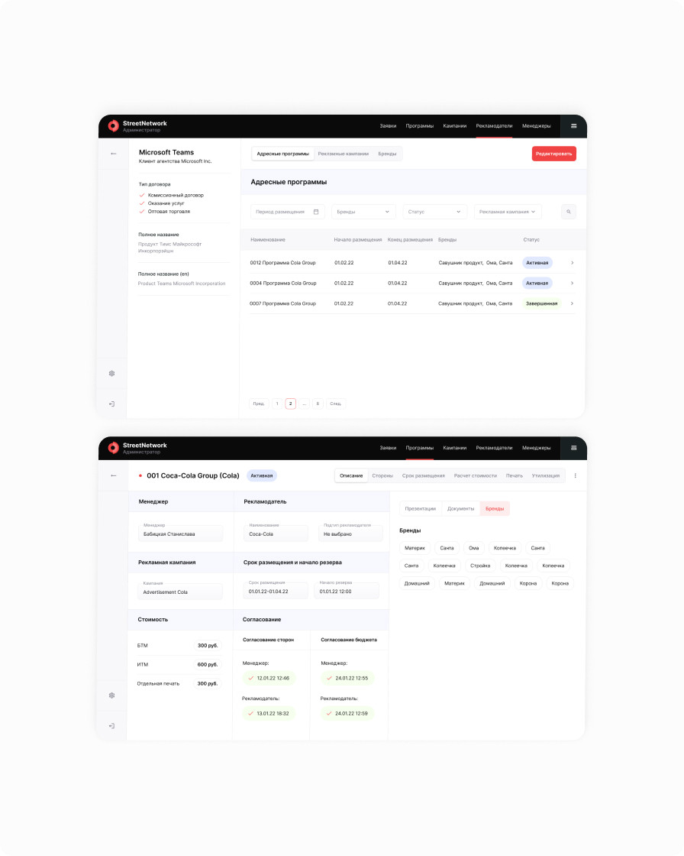The image size is (684, 856).
Task: Click the approval badge 13.01.22 18:32
Action: pos(269,714)
